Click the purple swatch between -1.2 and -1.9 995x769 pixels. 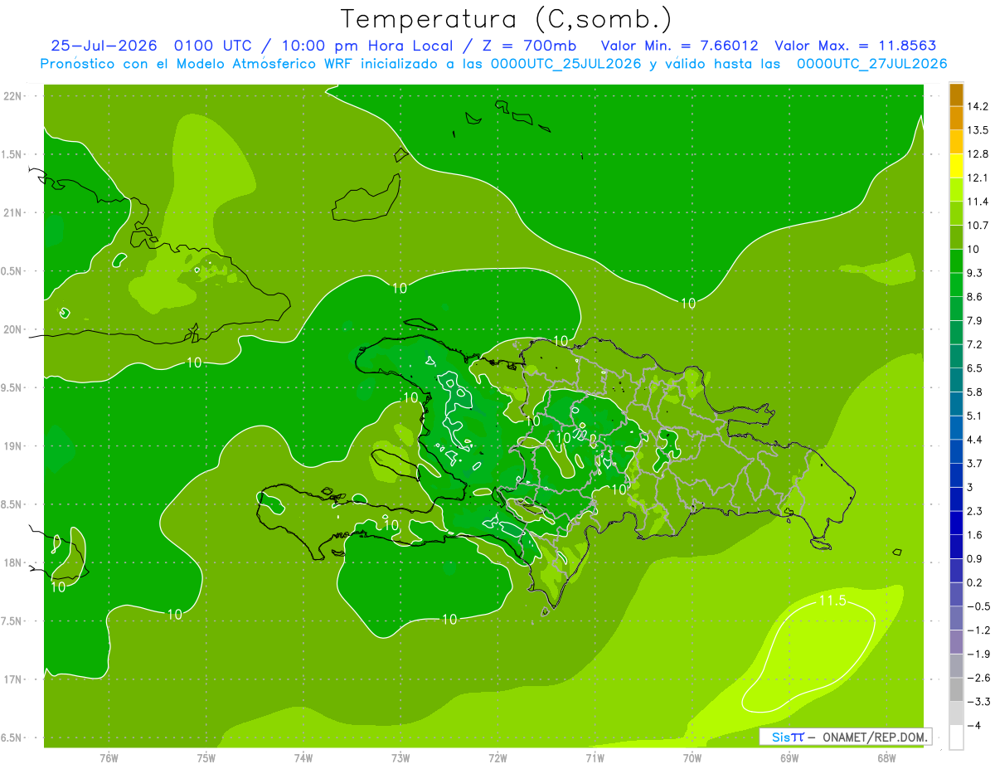click(956, 642)
